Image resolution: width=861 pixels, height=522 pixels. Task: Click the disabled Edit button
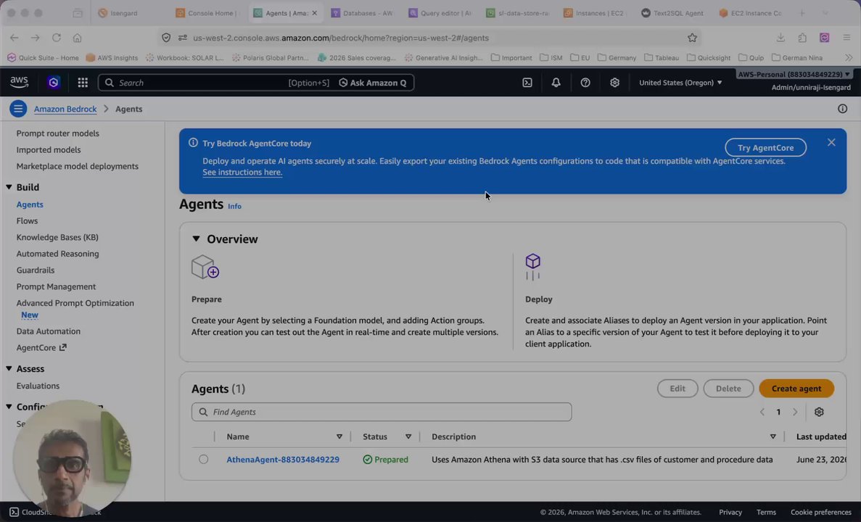tap(677, 389)
